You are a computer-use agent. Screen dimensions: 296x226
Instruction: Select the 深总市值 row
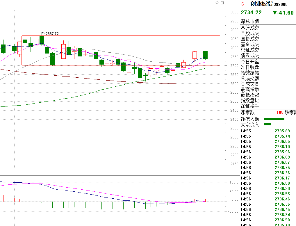(x=268, y=21)
